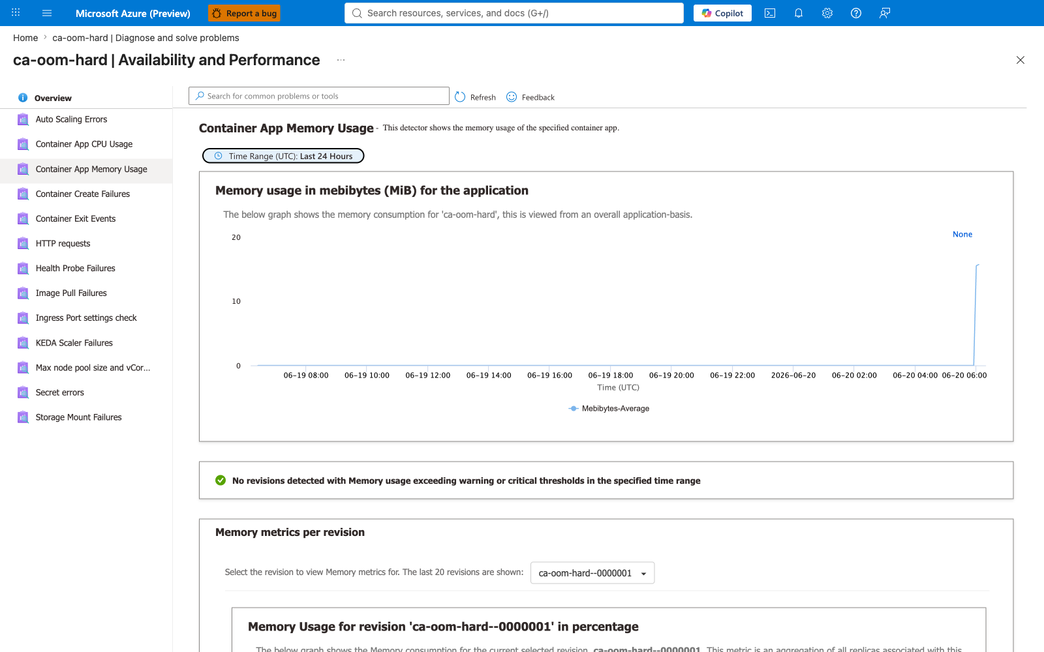Toggle the Mebibytes-Average legend entry
Viewport: 1044px width, 652px height.
tap(609, 408)
